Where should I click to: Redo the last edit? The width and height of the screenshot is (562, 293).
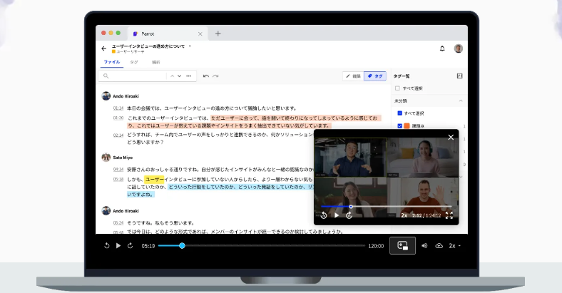point(215,76)
